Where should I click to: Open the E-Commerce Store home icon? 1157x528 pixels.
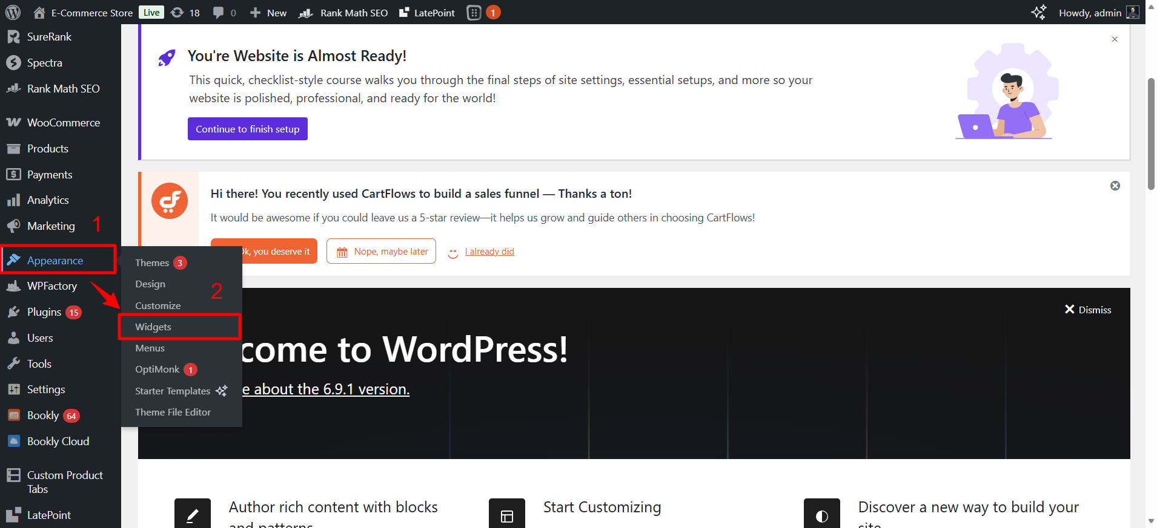39,12
